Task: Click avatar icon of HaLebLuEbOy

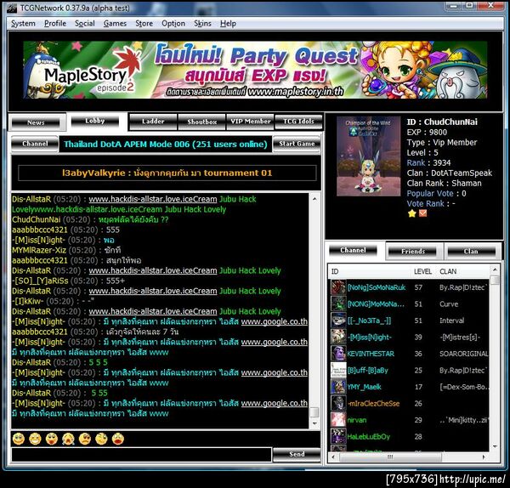Action: tap(338, 437)
